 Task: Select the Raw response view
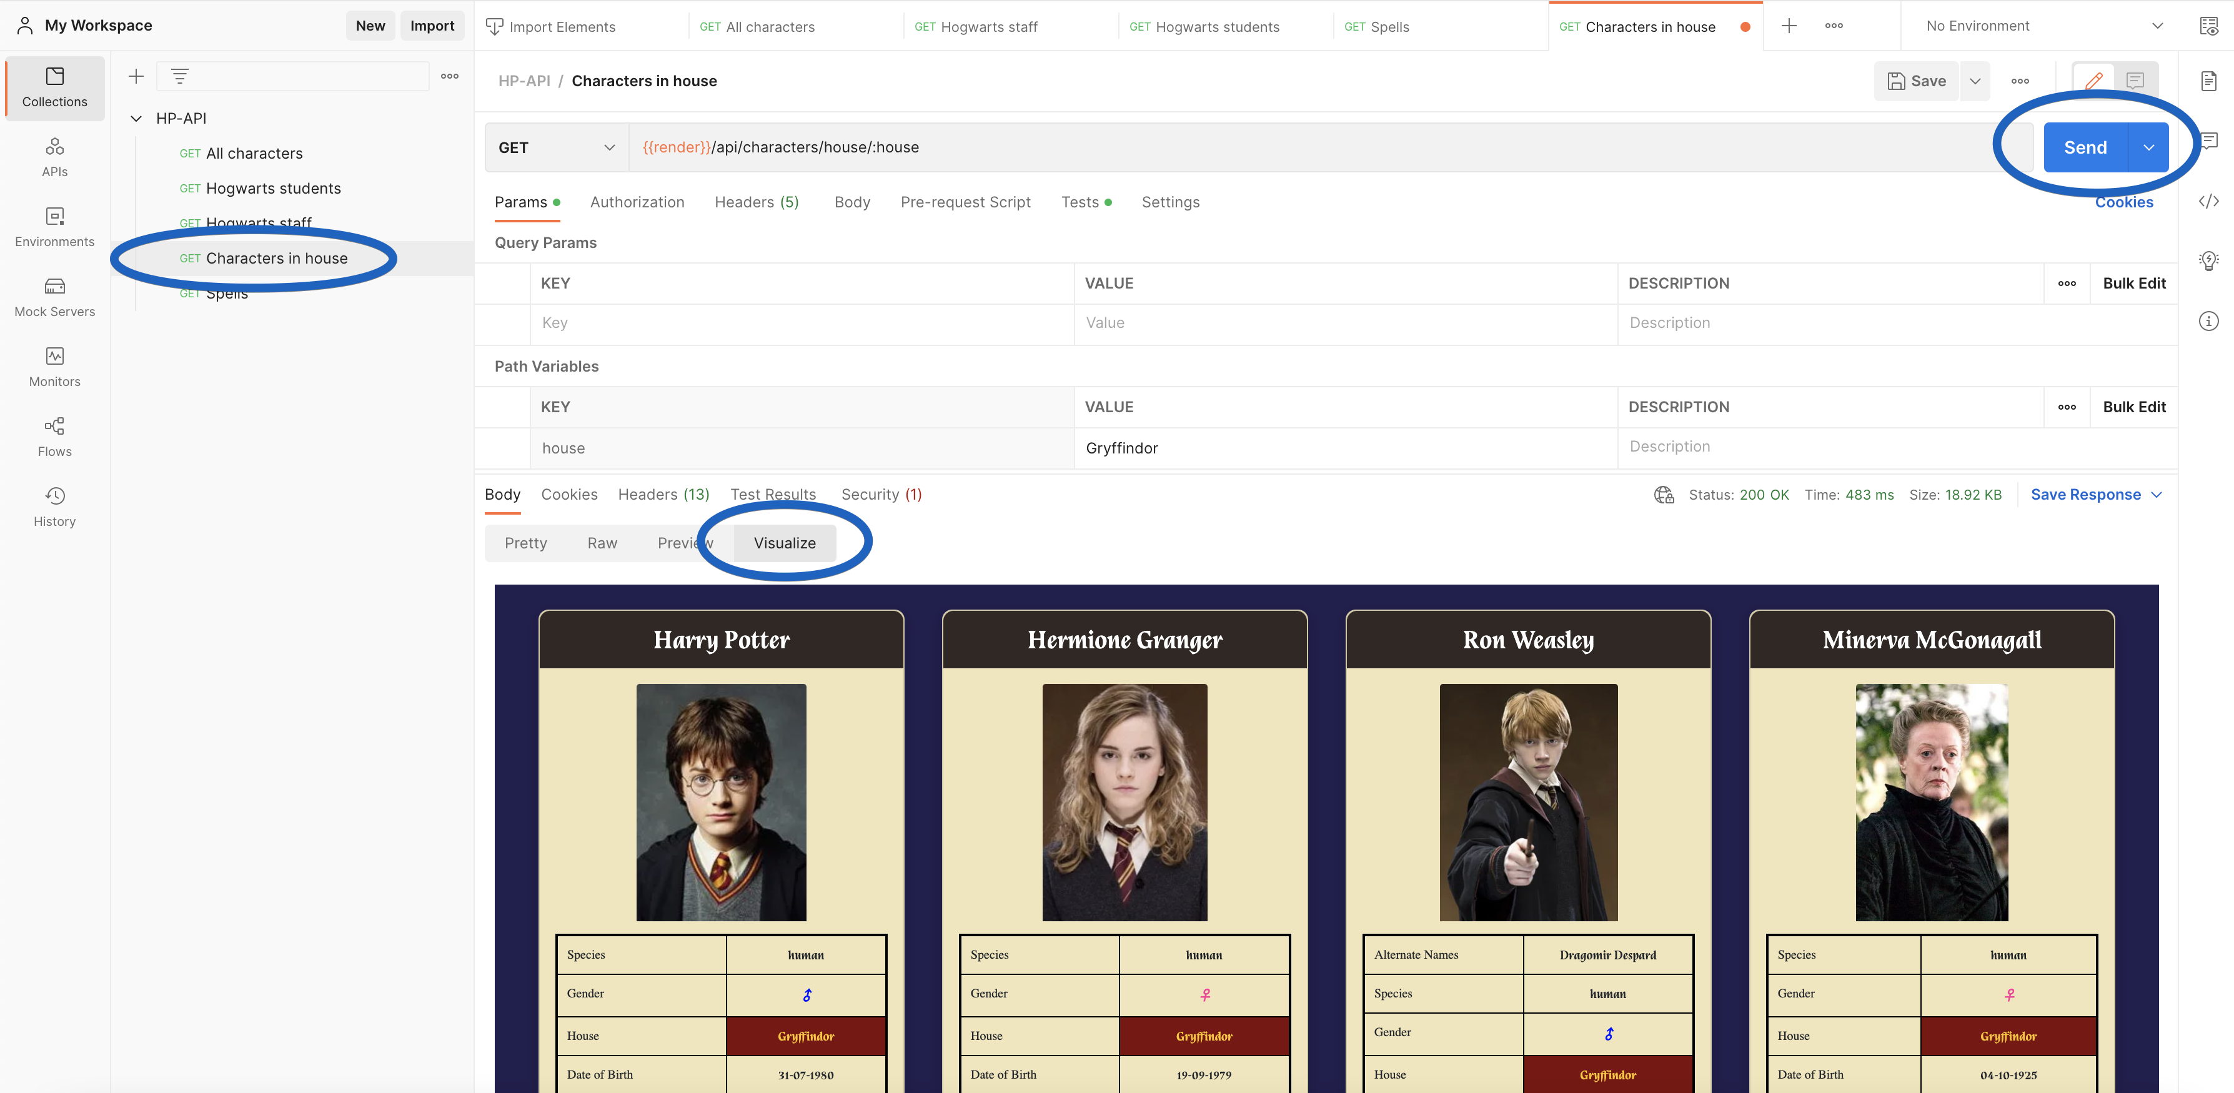pyautogui.click(x=602, y=543)
